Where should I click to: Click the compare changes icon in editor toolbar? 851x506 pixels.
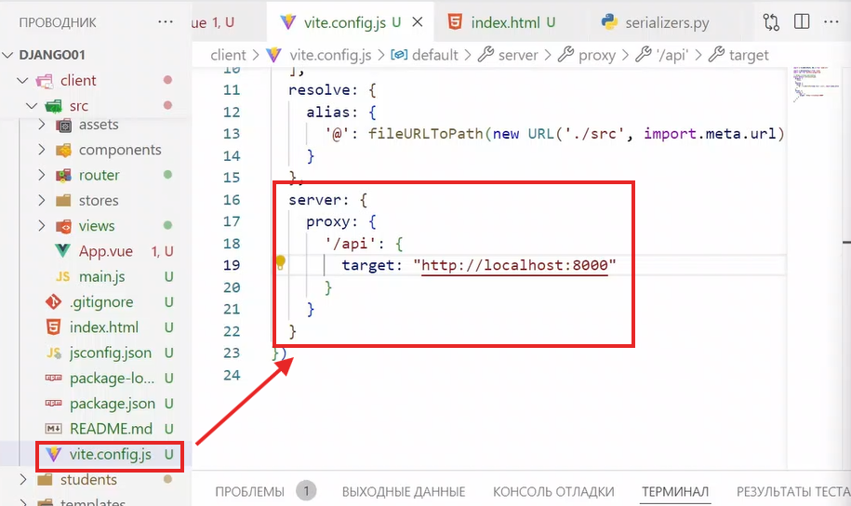(x=772, y=21)
